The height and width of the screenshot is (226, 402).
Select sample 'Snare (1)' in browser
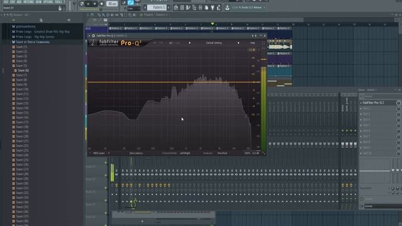click(21, 47)
